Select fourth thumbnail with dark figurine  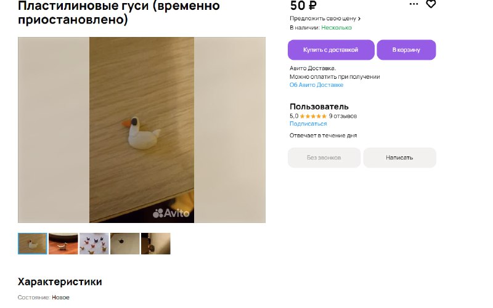point(125,243)
